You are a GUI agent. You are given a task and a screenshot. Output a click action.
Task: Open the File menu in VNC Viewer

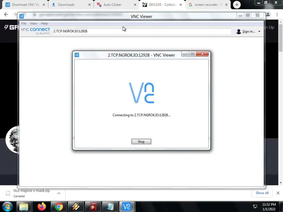(x=24, y=23)
